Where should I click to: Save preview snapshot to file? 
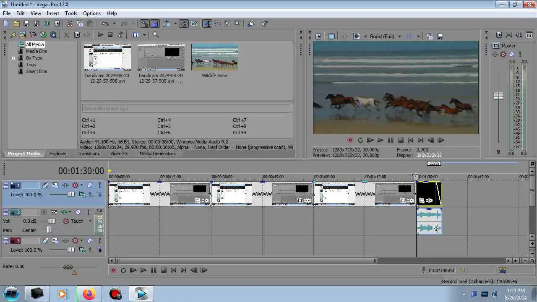pyautogui.click(x=440, y=36)
